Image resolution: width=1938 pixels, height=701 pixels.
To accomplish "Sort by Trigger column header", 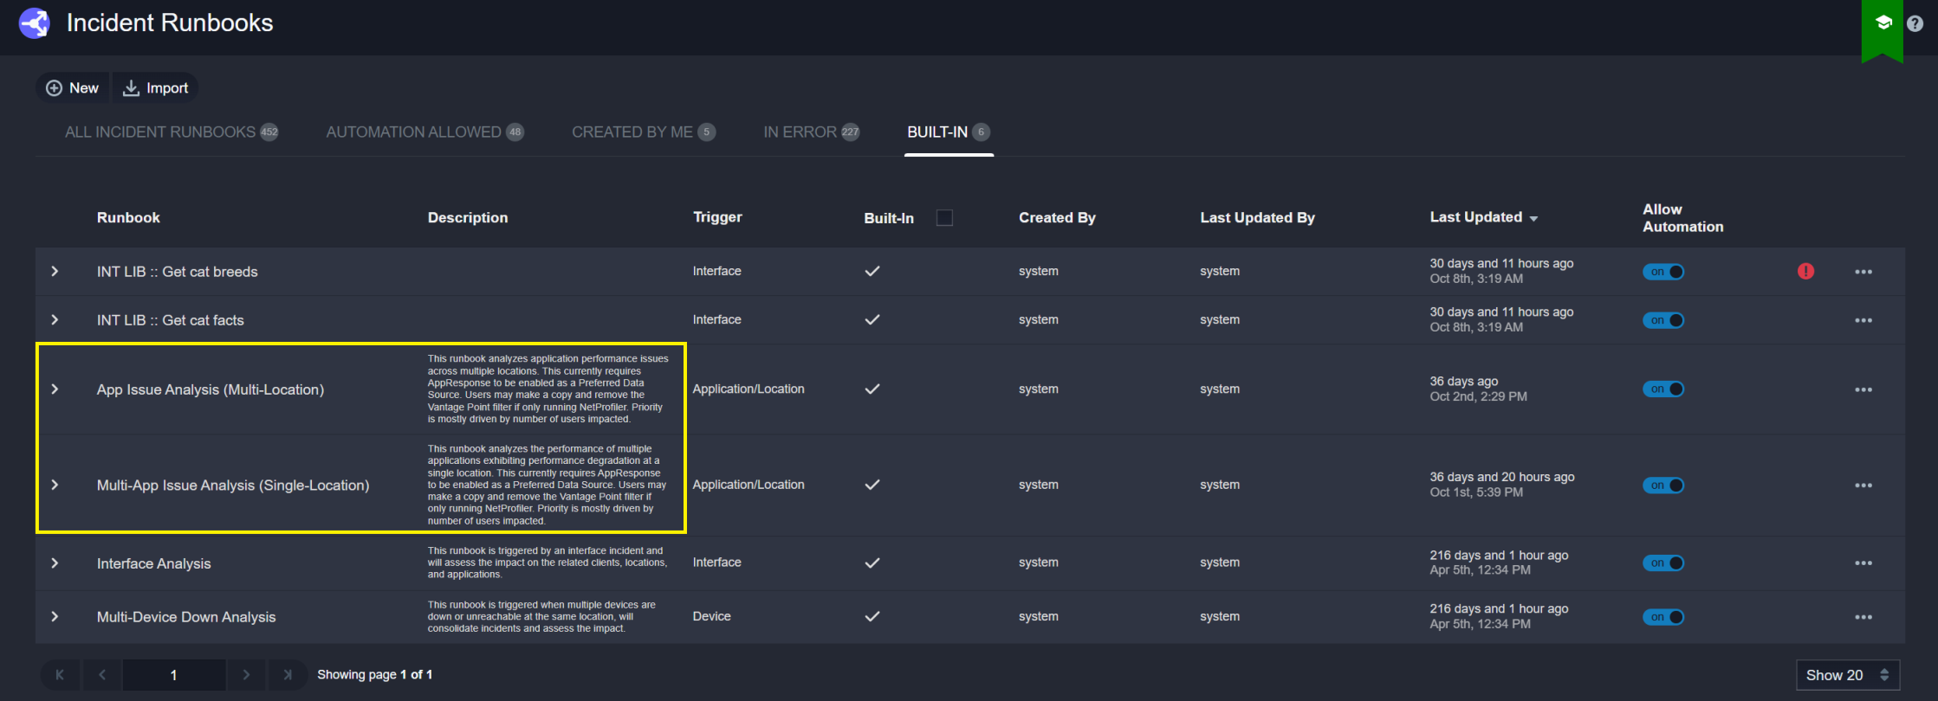I will tap(717, 217).
